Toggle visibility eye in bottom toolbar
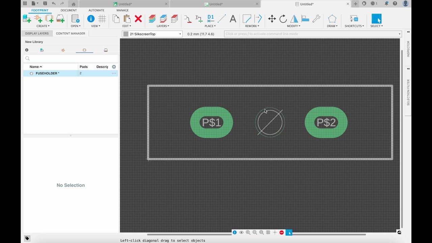The height and width of the screenshot is (243, 432). (x=241, y=233)
